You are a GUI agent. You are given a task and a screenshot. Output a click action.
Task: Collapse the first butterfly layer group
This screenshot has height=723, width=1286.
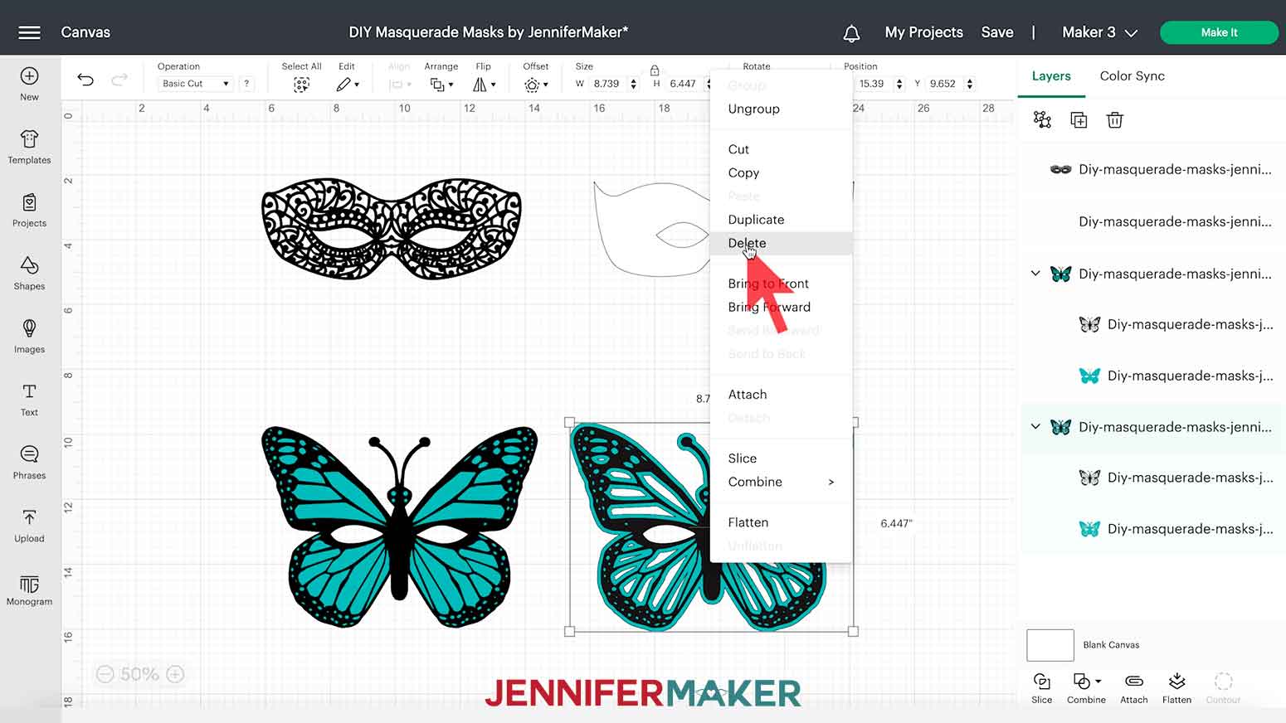[1035, 273]
